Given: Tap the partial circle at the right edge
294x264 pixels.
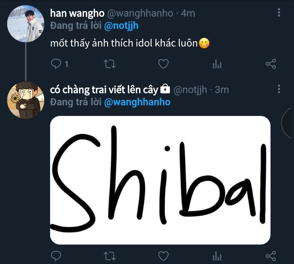Looking at the screenshot, I should click(288, 123).
